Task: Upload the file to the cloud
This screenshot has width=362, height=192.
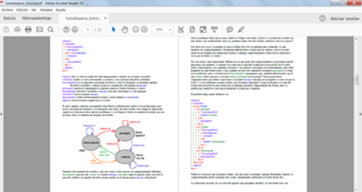Action: click(x=17, y=29)
